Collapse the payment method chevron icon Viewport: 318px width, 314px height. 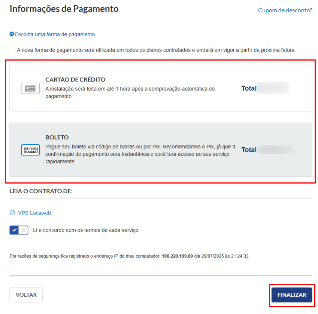coord(12,34)
